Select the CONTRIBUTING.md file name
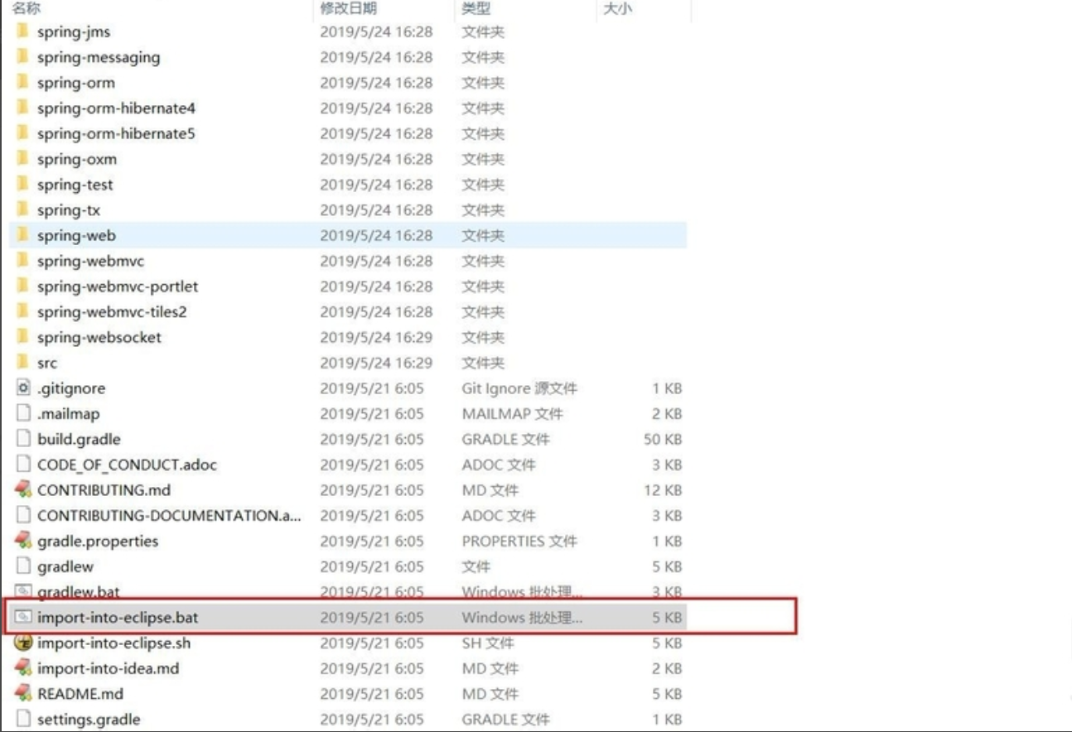This screenshot has height=732, width=1072. [104, 490]
